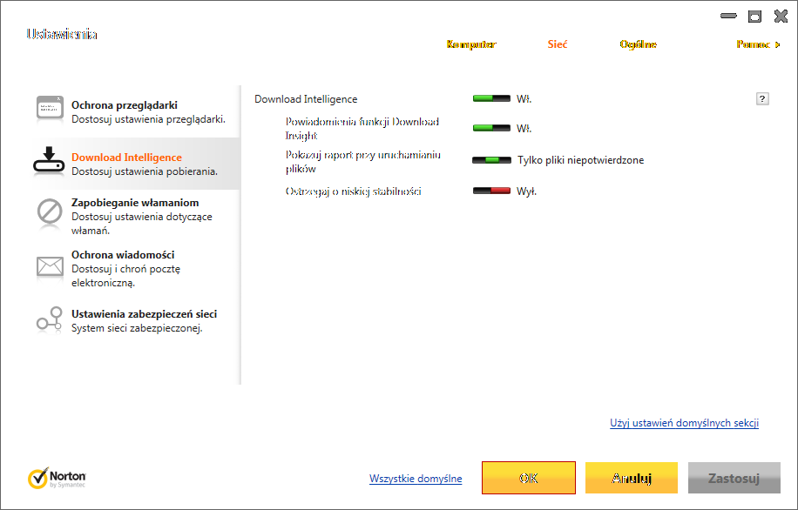Click the Norton by Symantec logo
This screenshot has width=798, height=510.
click(57, 478)
